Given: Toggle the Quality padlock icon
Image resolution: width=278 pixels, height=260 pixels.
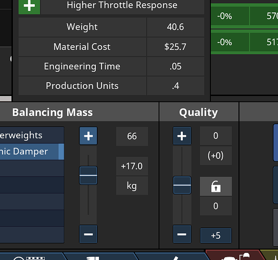Looking at the screenshot, I should [216, 186].
